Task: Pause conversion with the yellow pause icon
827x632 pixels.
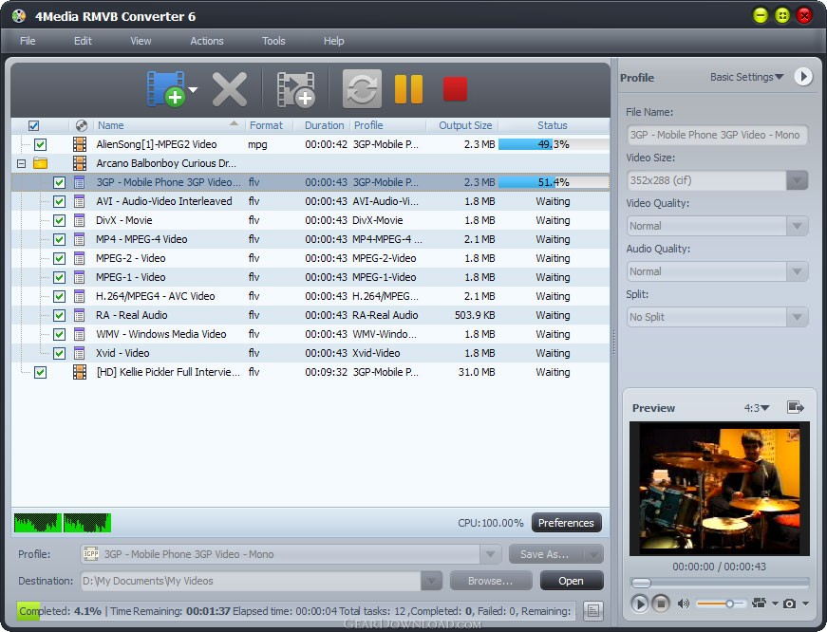Action: (408, 89)
